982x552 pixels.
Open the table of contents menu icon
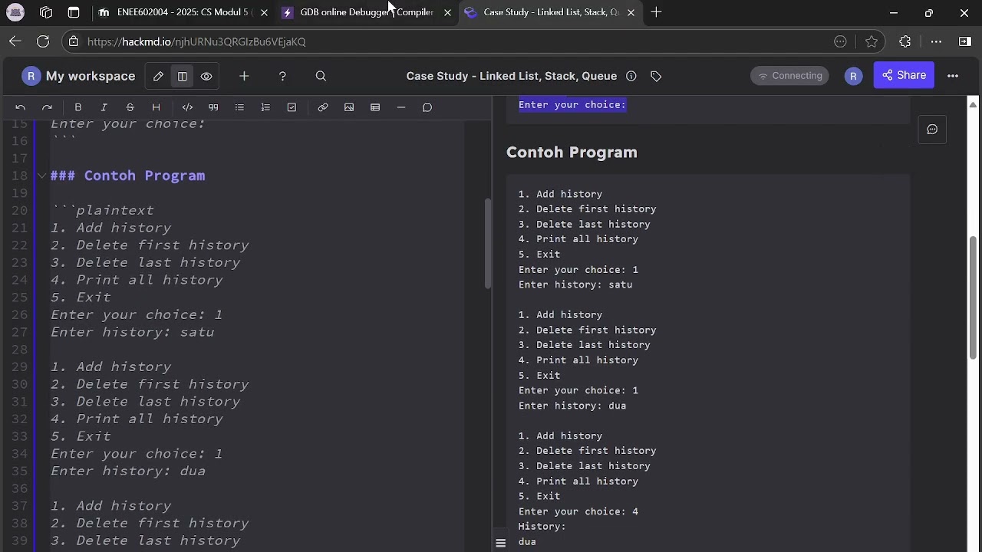pyautogui.click(x=500, y=543)
